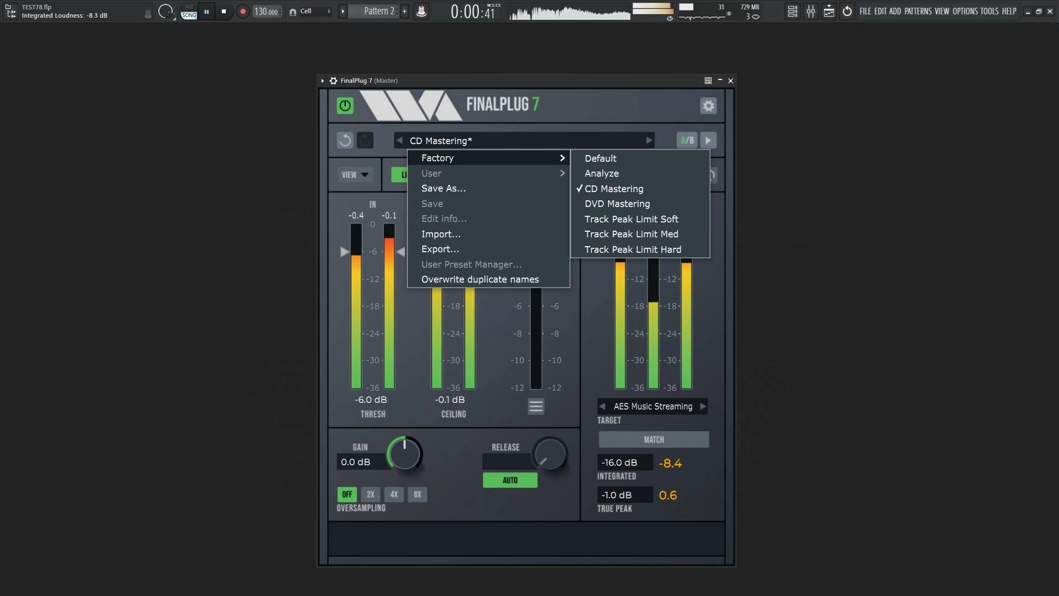This screenshot has width=1059, height=596.
Task: Click the -0.1 dB ceiling value
Action: [x=450, y=400]
